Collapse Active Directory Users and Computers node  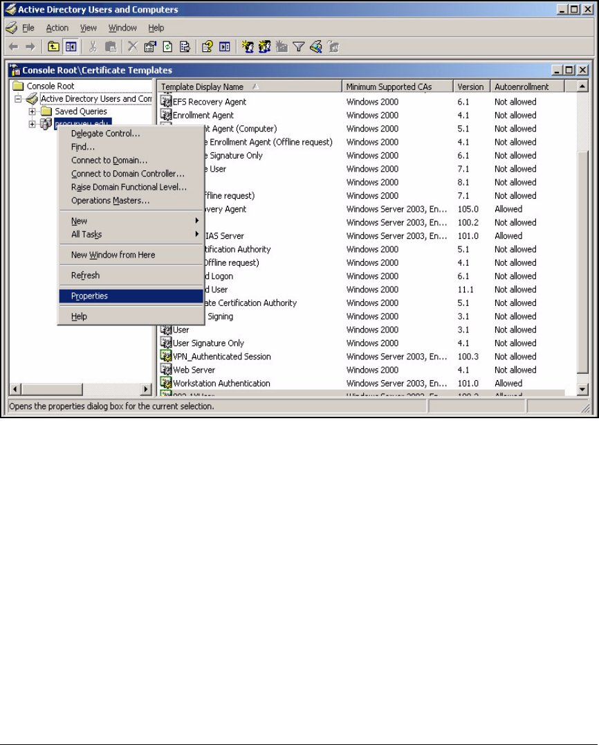pyautogui.click(x=19, y=99)
